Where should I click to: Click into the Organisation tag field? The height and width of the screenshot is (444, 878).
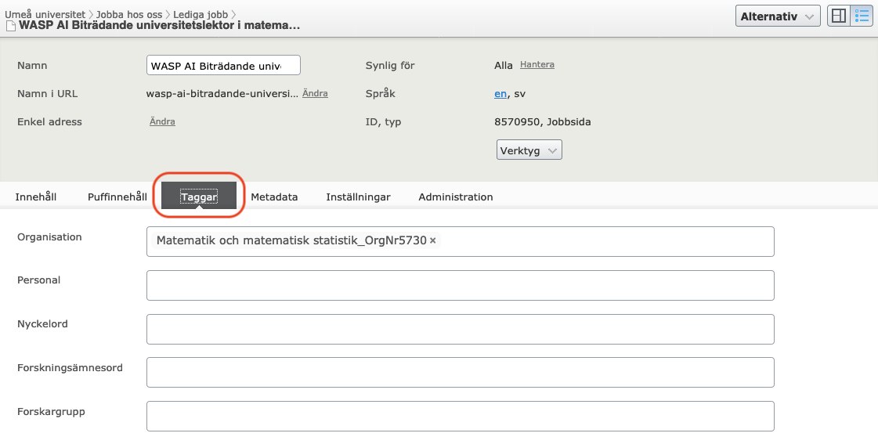[x=461, y=241]
